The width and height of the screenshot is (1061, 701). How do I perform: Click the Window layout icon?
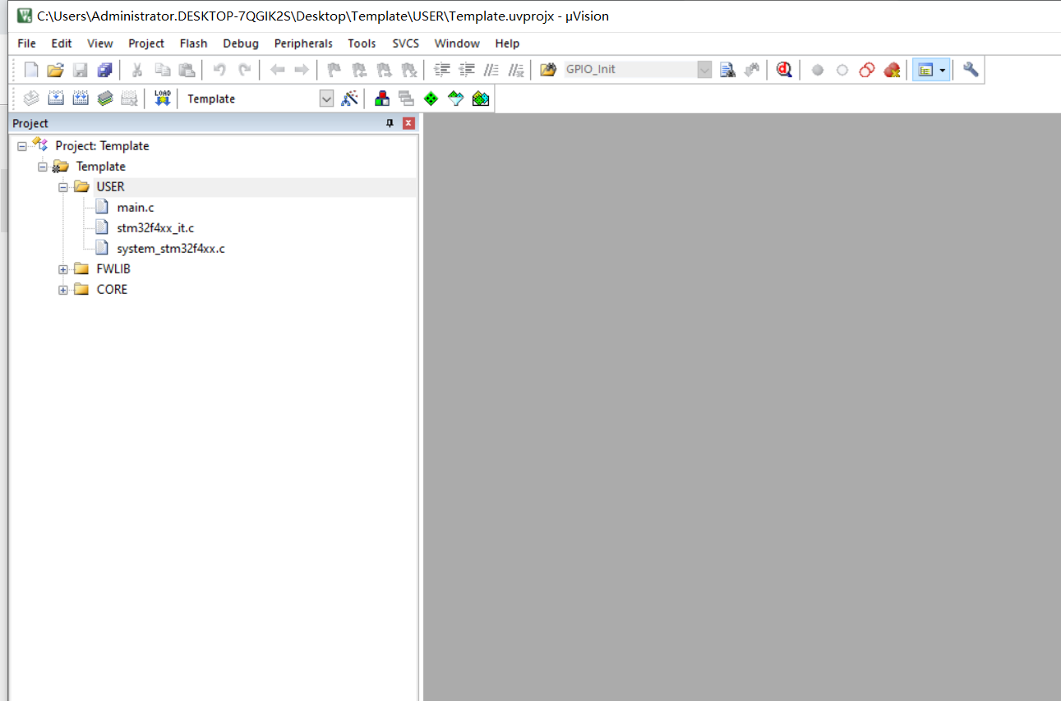(x=925, y=70)
